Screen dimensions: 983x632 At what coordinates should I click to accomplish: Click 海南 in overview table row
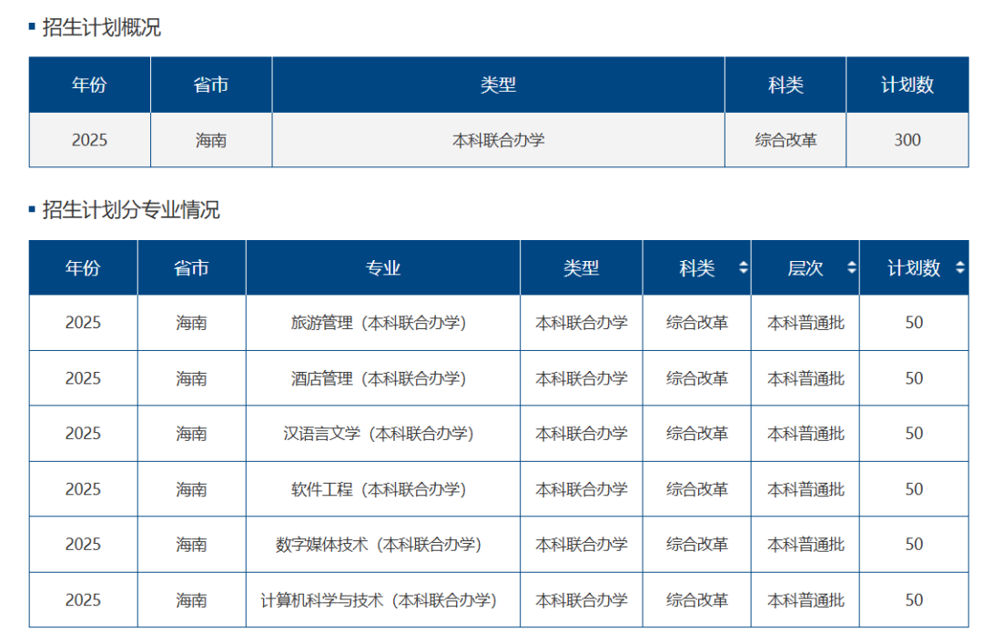coord(210,140)
